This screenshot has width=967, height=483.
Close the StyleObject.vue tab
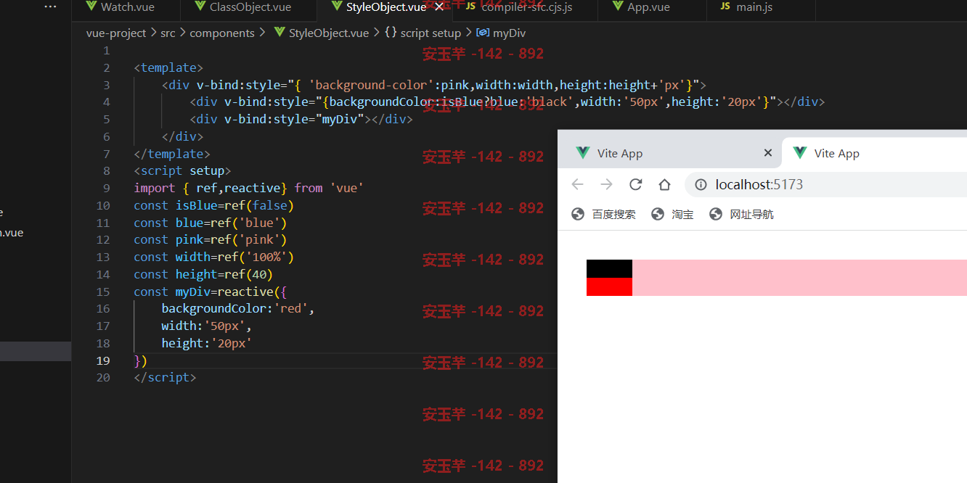click(x=438, y=7)
